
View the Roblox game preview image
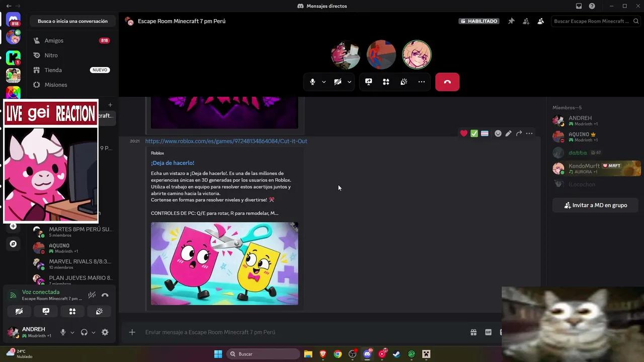[x=224, y=263]
